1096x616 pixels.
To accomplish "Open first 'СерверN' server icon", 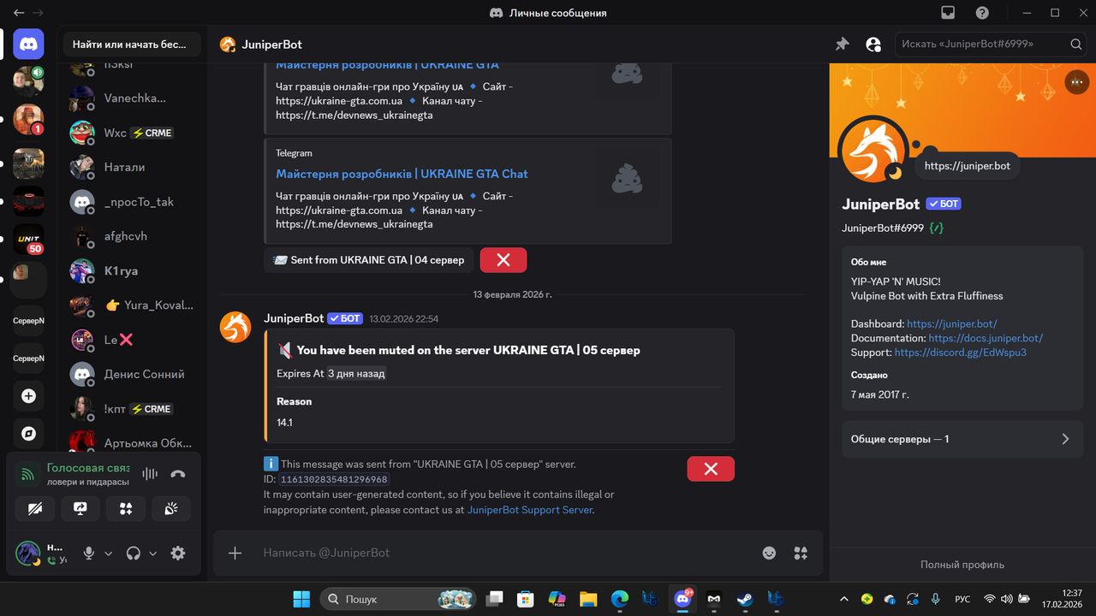I will tap(28, 321).
